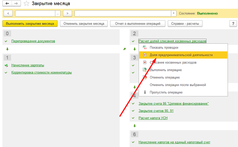Image resolution: width=238 pixels, height=147 pixels.
Task: Open the Начисление зарплаты link
Action: click(x=28, y=65)
